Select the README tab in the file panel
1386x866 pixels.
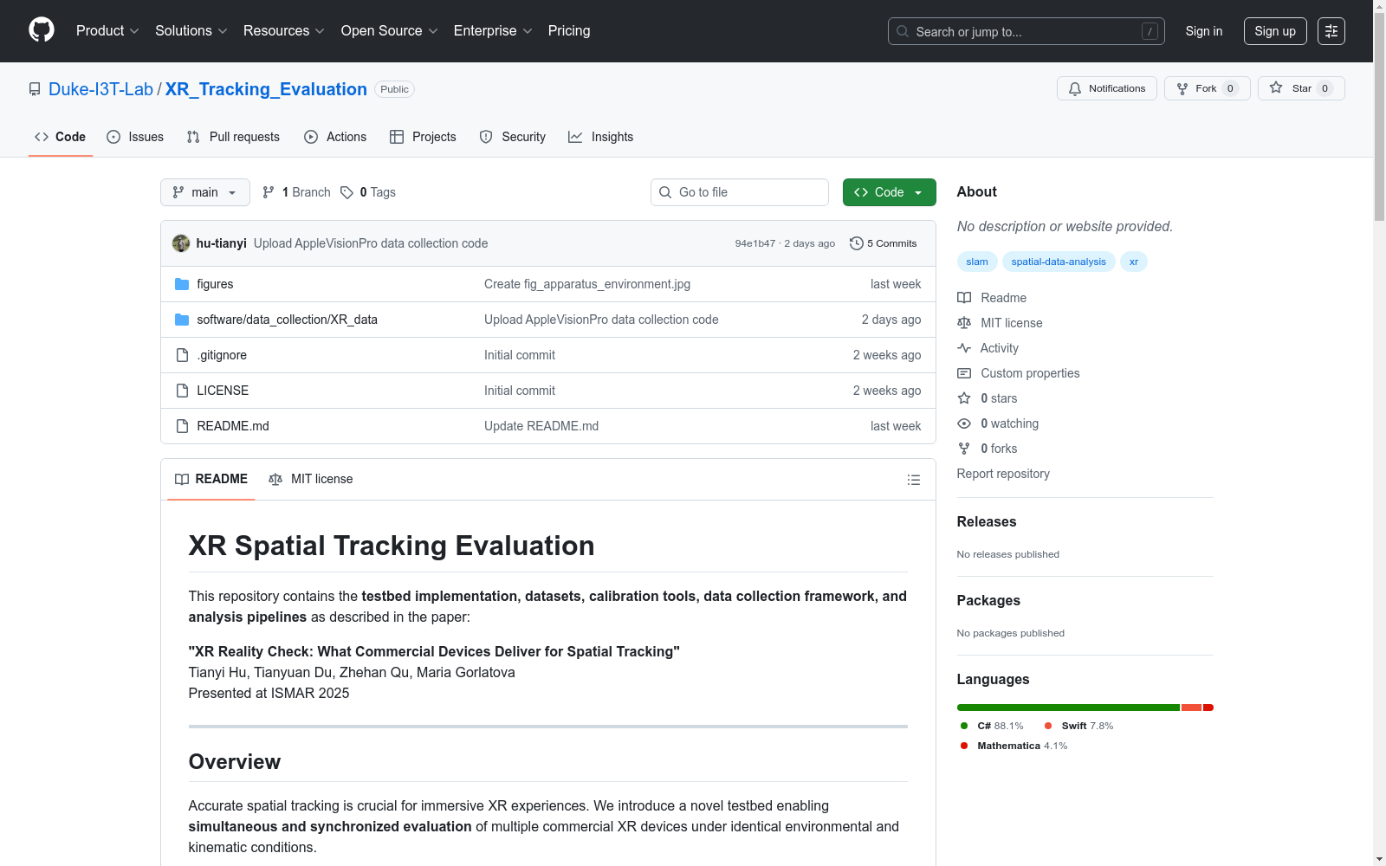coord(211,479)
